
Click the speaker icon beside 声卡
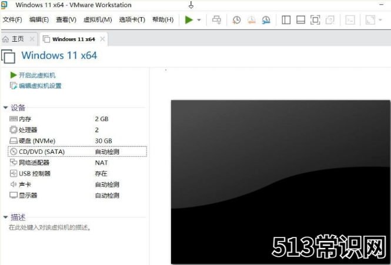coord(14,185)
